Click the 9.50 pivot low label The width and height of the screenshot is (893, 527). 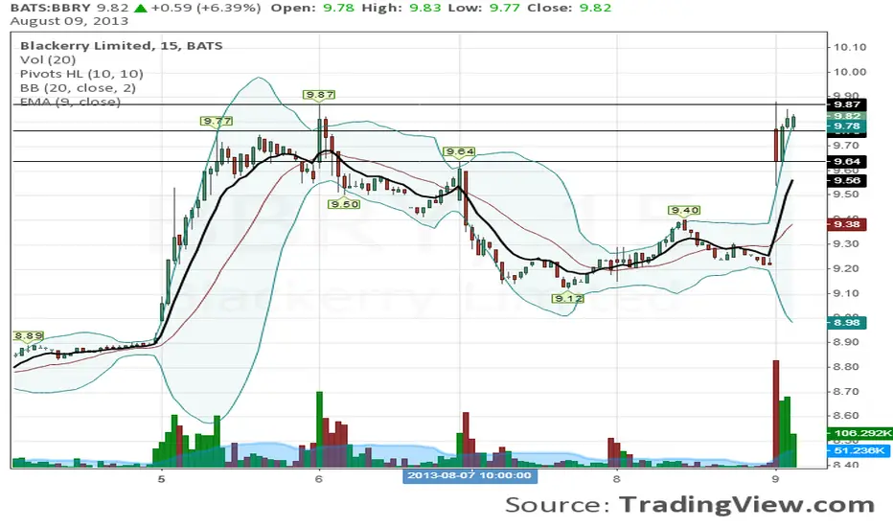tap(345, 204)
